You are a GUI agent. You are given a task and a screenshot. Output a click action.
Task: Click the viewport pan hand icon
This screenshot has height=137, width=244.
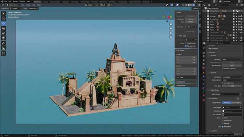171,29
